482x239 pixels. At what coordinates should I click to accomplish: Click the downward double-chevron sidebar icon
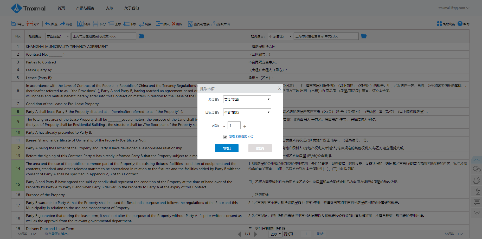(477, 212)
